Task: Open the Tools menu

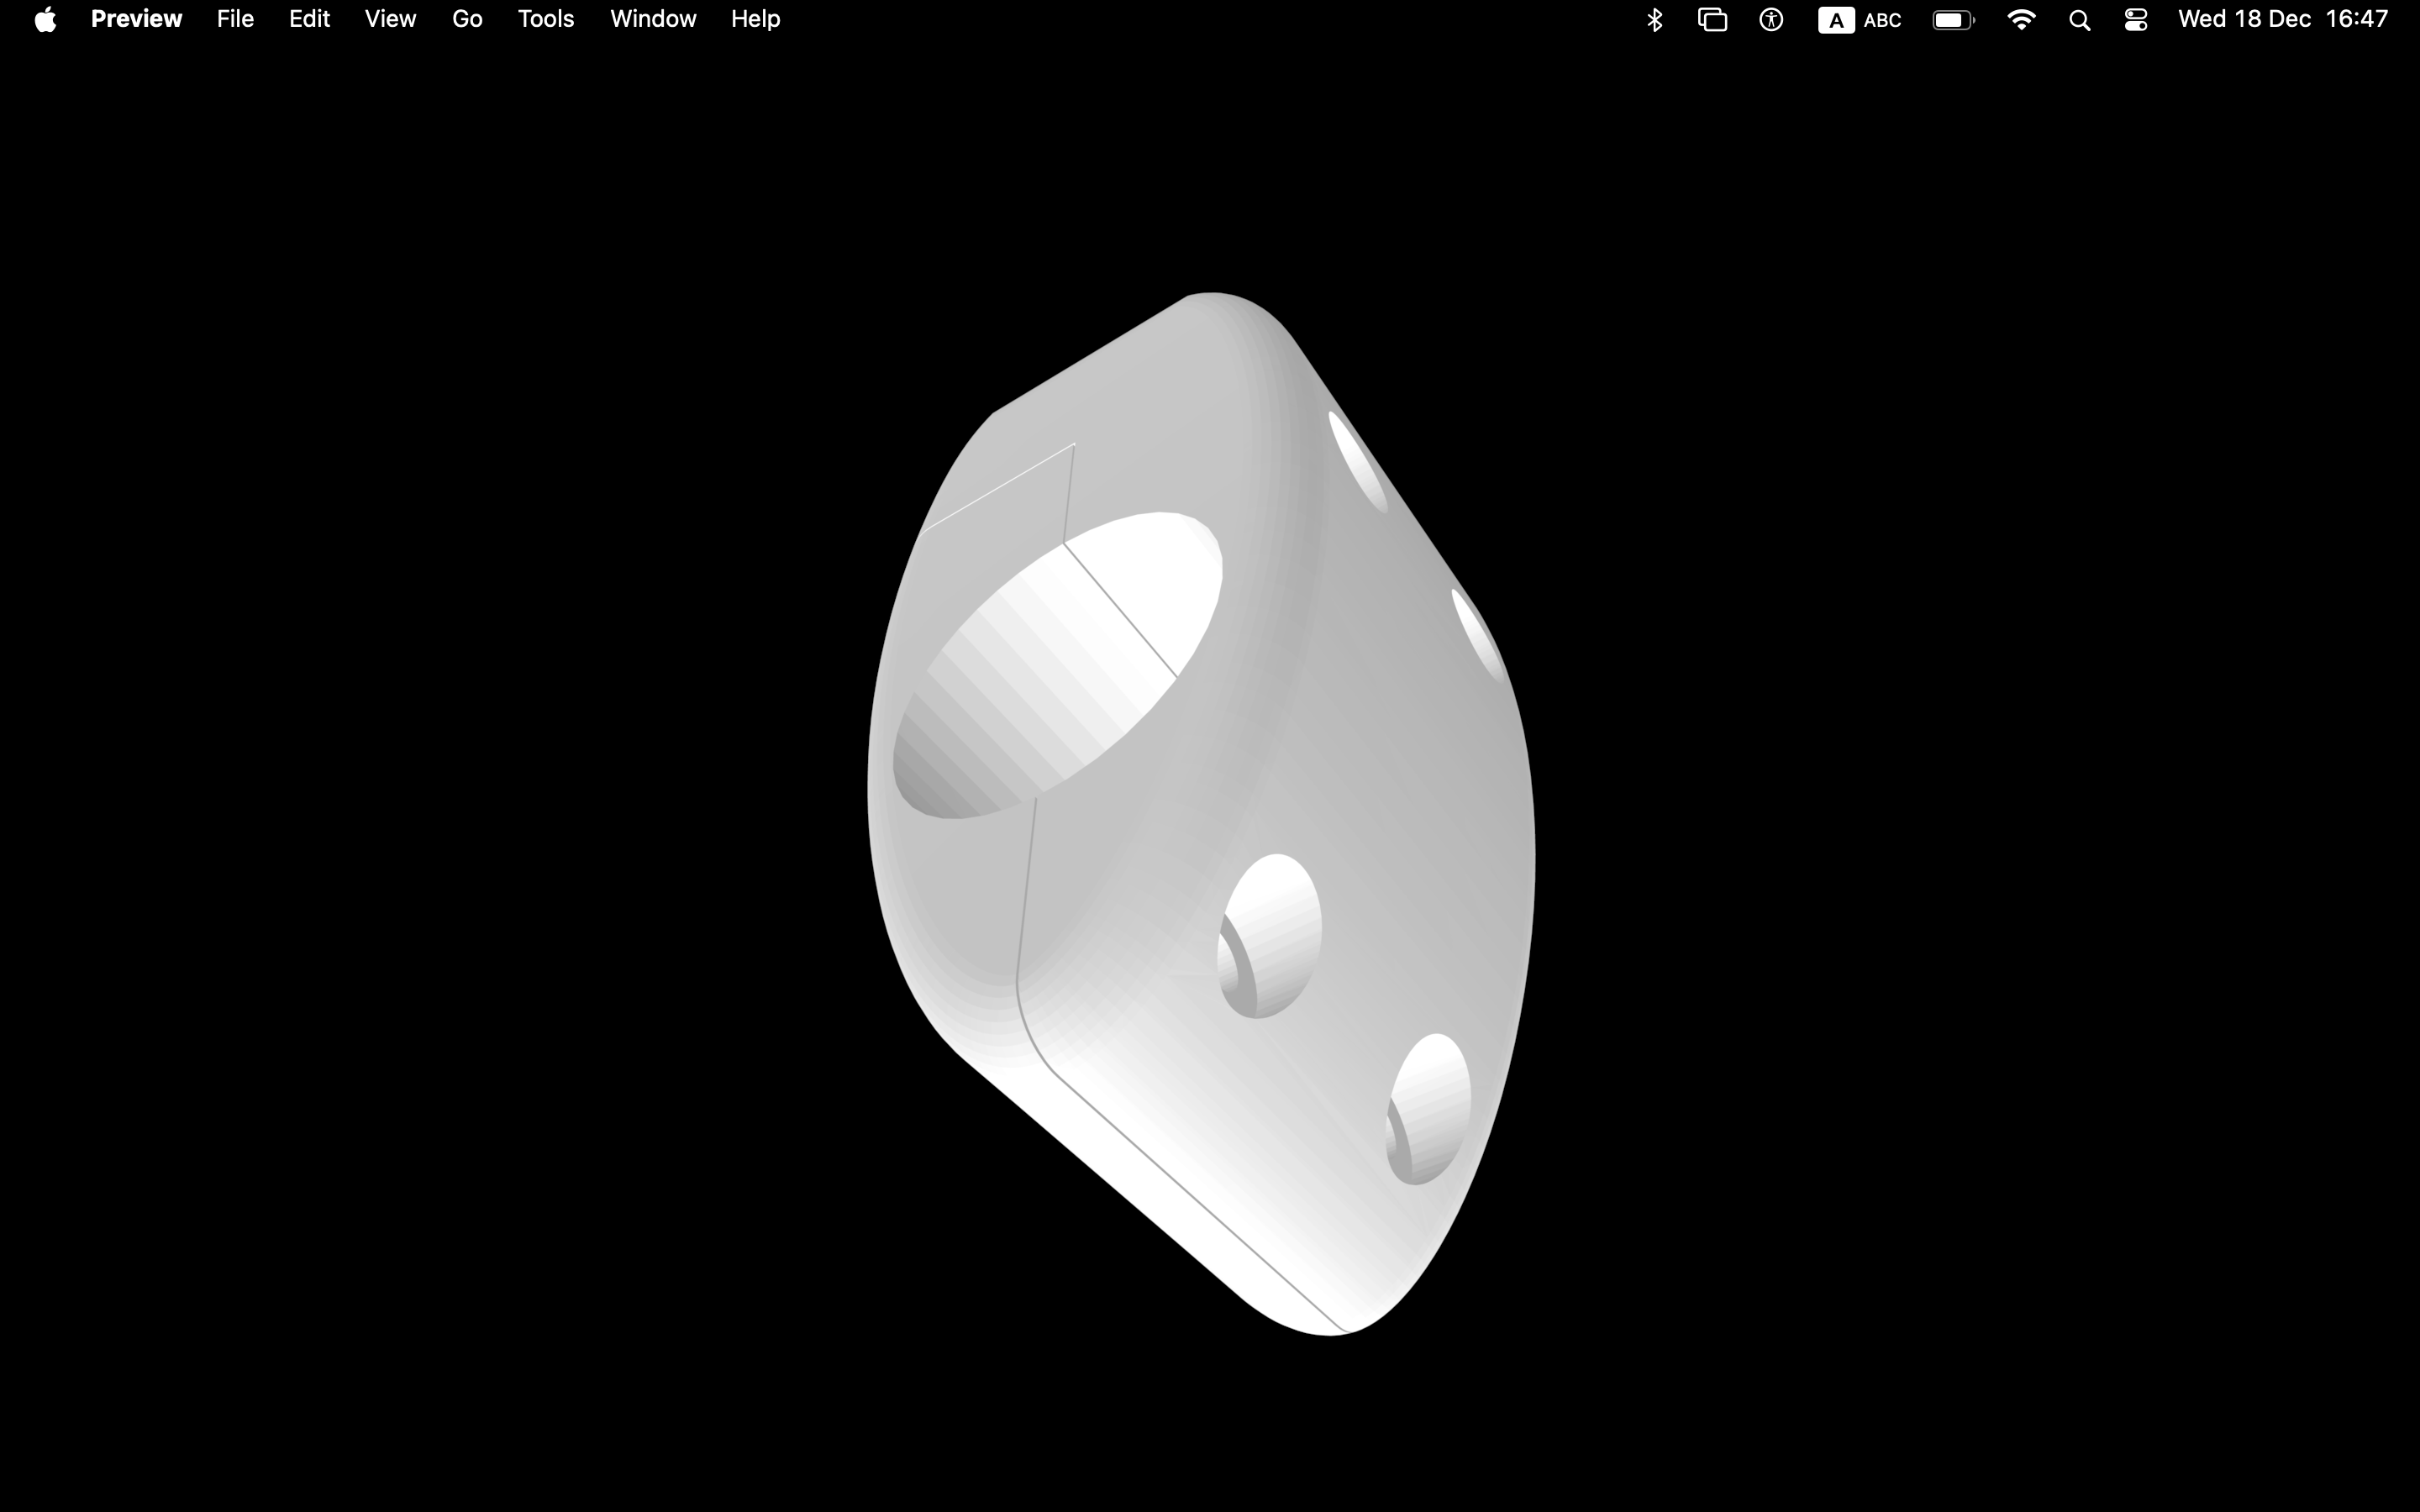Action: (x=546, y=19)
